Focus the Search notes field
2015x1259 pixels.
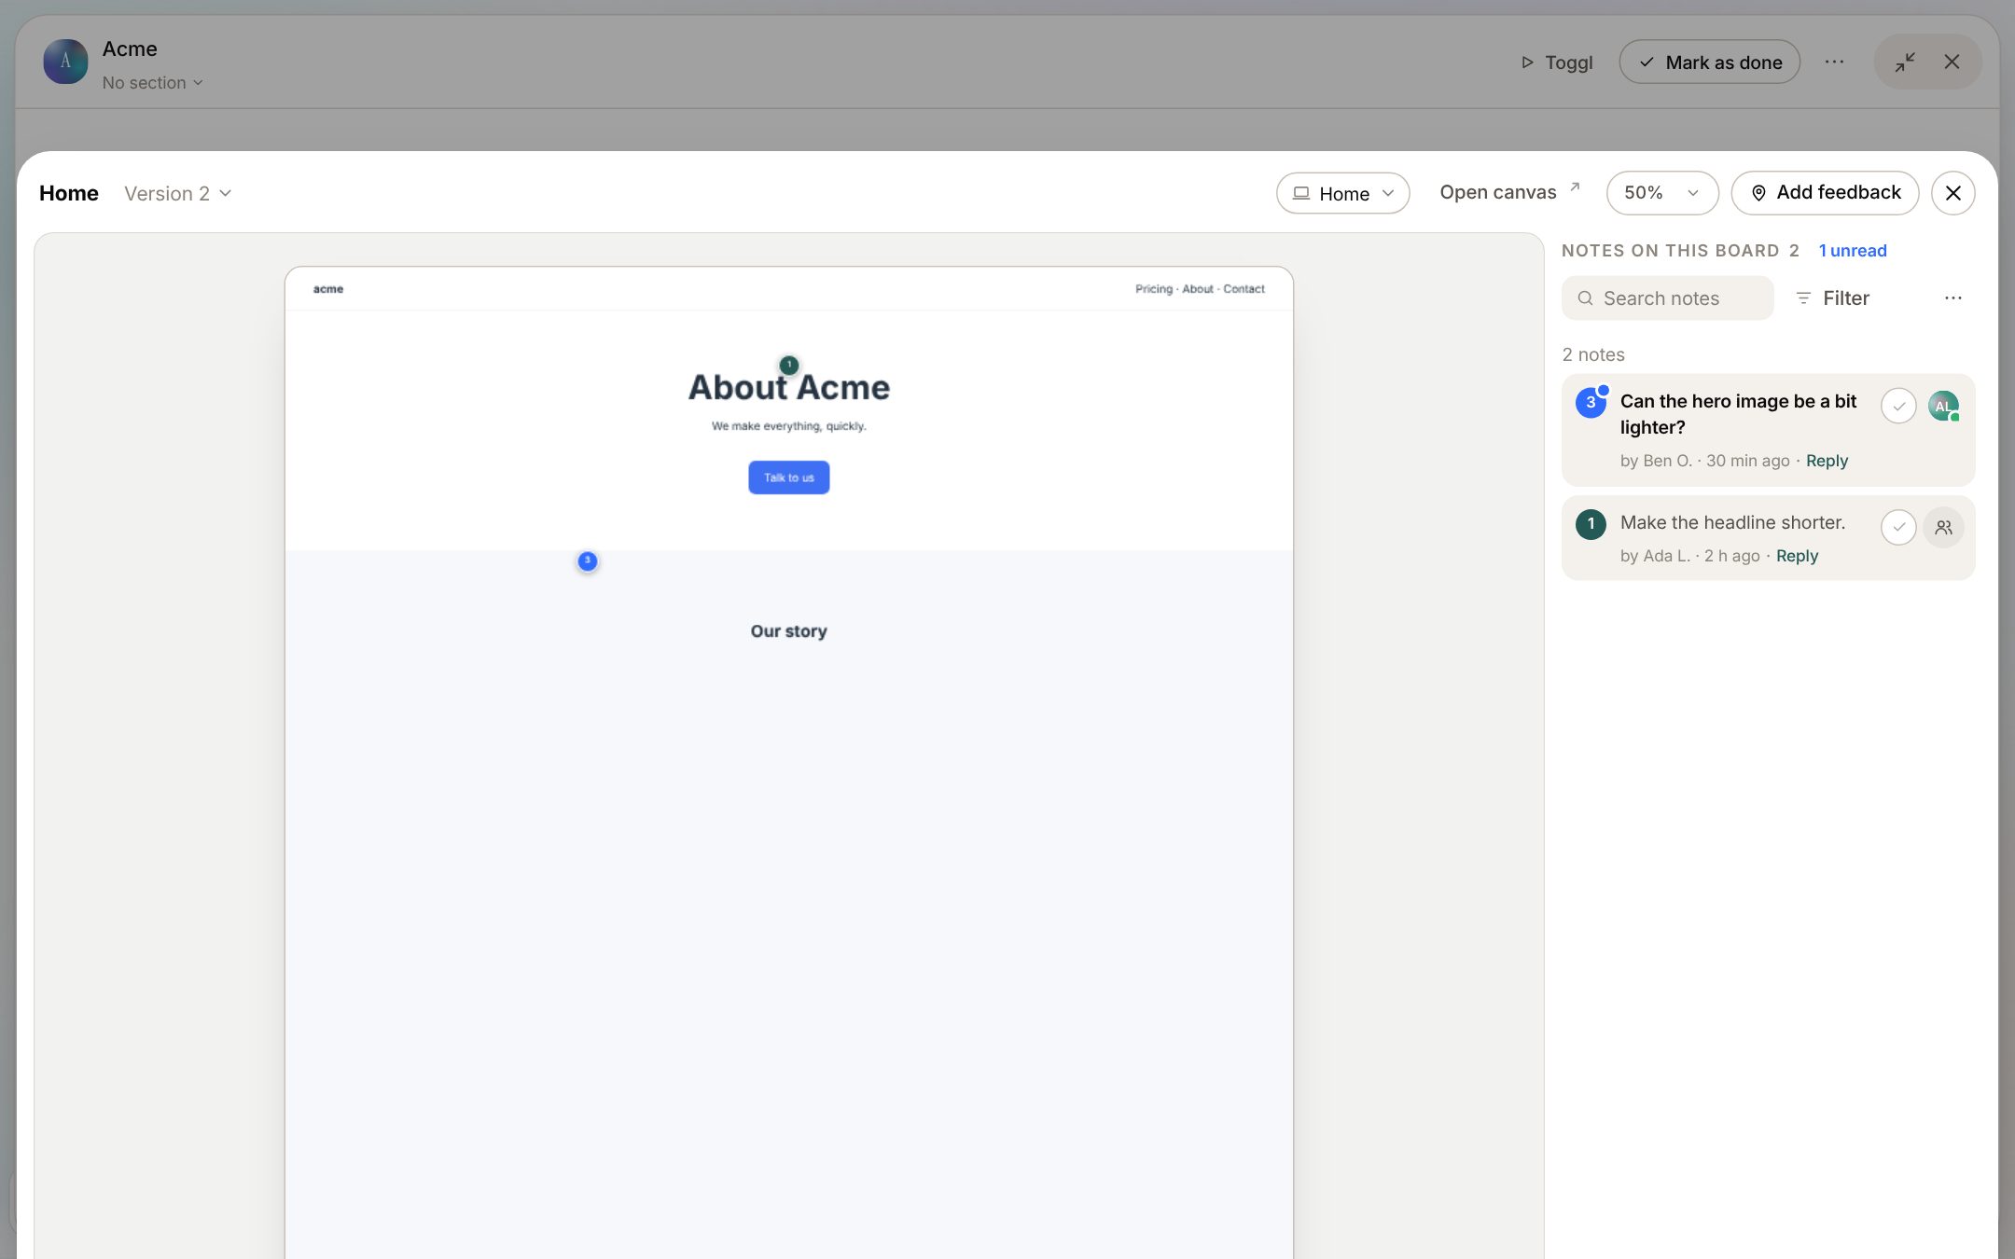pyautogui.click(x=1667, y=298)
